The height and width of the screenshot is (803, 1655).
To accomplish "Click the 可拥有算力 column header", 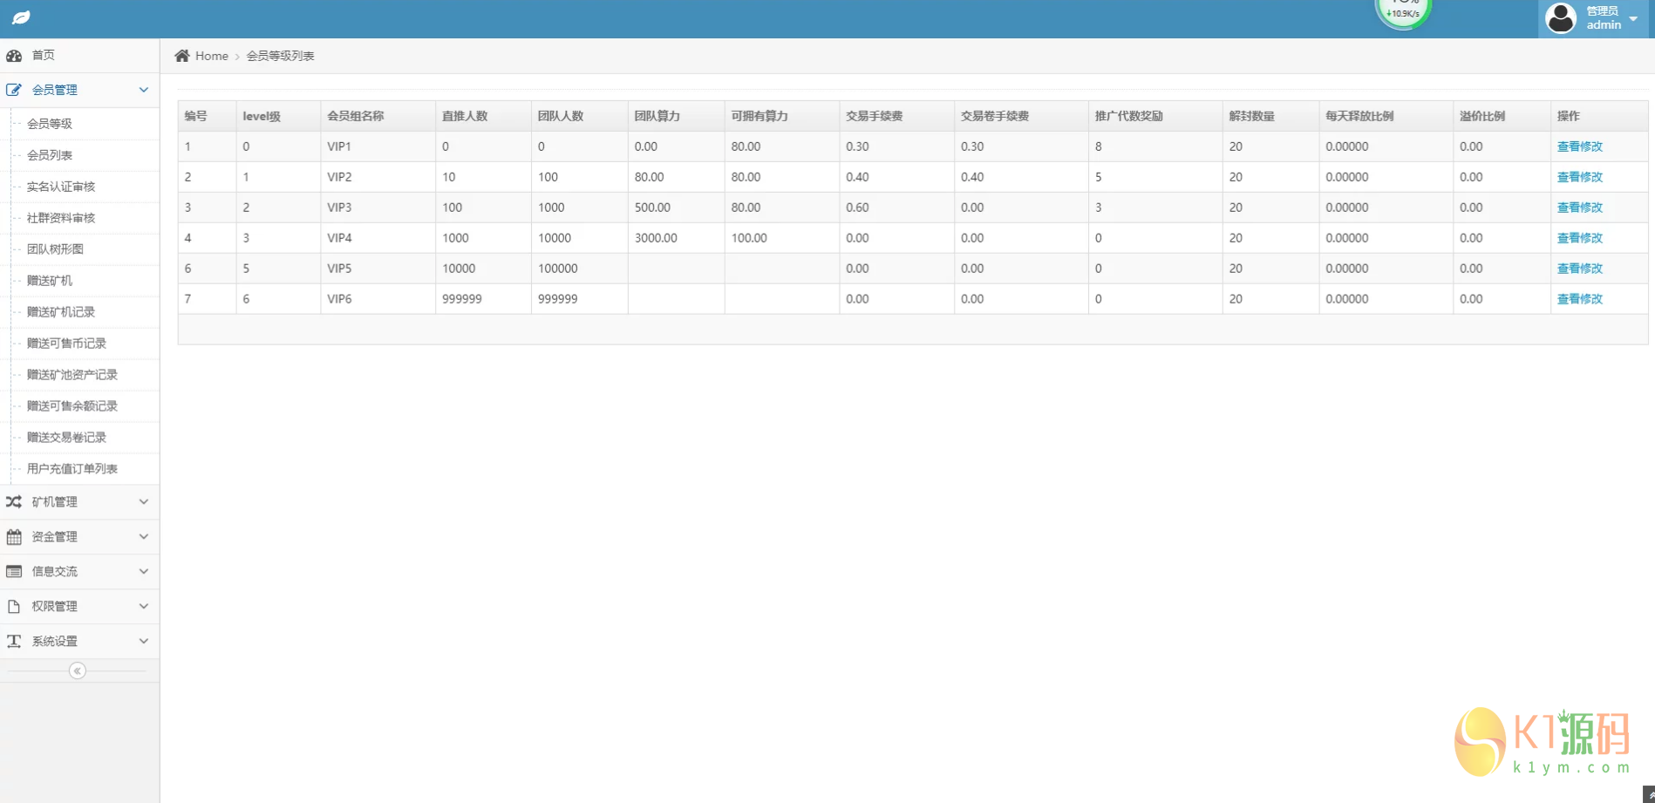I will [x=781, y=116].
